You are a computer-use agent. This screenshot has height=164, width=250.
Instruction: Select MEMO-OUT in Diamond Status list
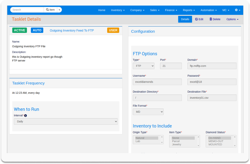click(x=216, y=141)
